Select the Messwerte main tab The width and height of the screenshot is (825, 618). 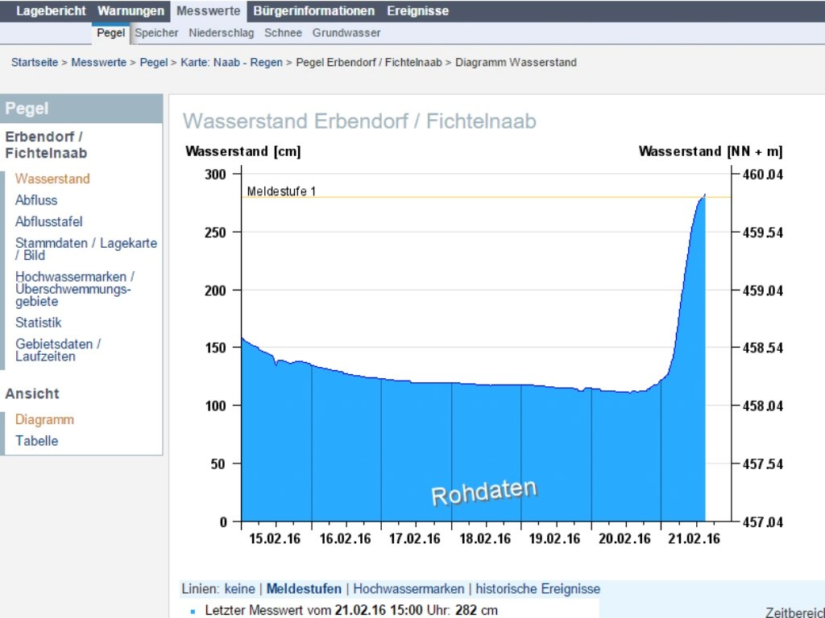(209, 11)
